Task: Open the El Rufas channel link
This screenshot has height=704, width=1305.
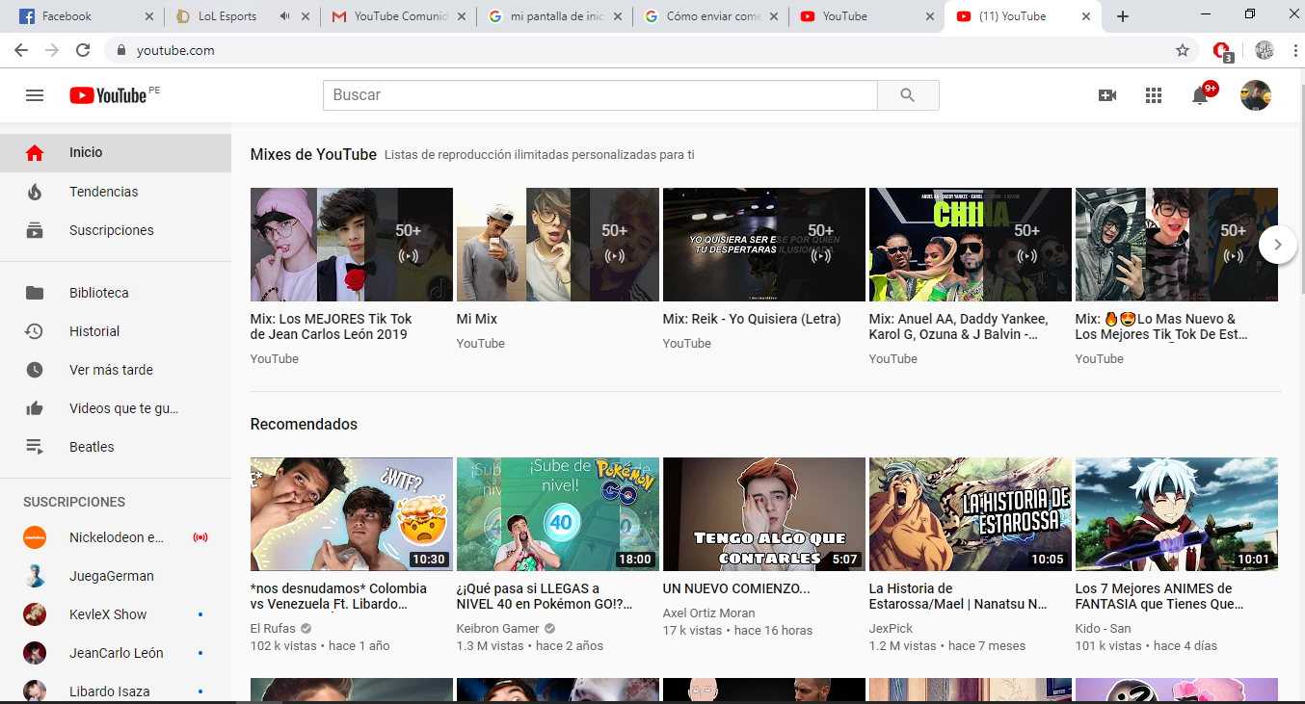Action: (273, 627)
